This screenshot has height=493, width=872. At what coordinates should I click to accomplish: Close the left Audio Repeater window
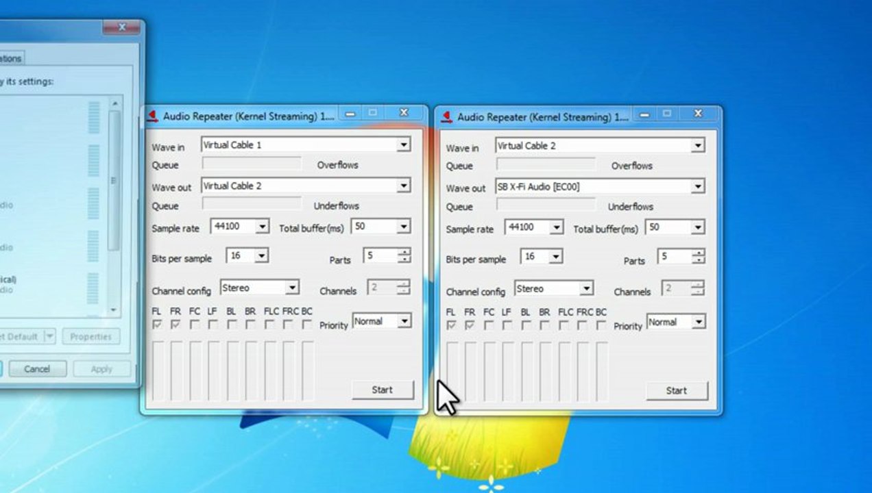(x=404, y=113)
